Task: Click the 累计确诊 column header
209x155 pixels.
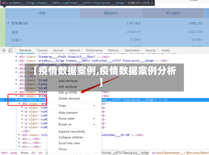Action: click(173, 13)
